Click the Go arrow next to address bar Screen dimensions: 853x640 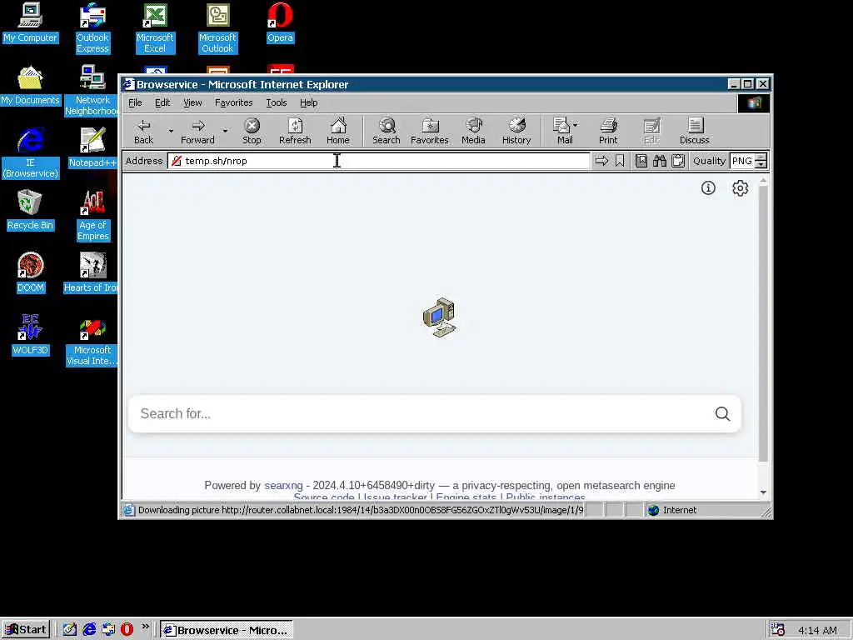pos(601,161)
